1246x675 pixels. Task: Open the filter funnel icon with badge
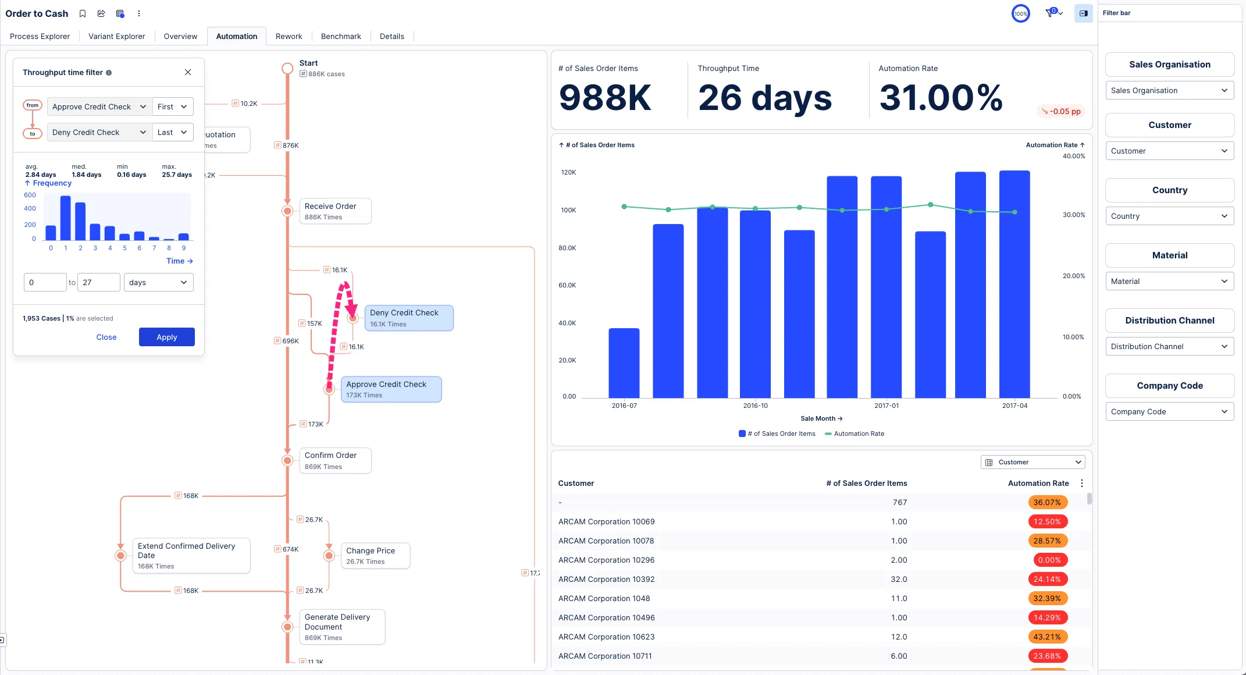(x=1051, y=13)
